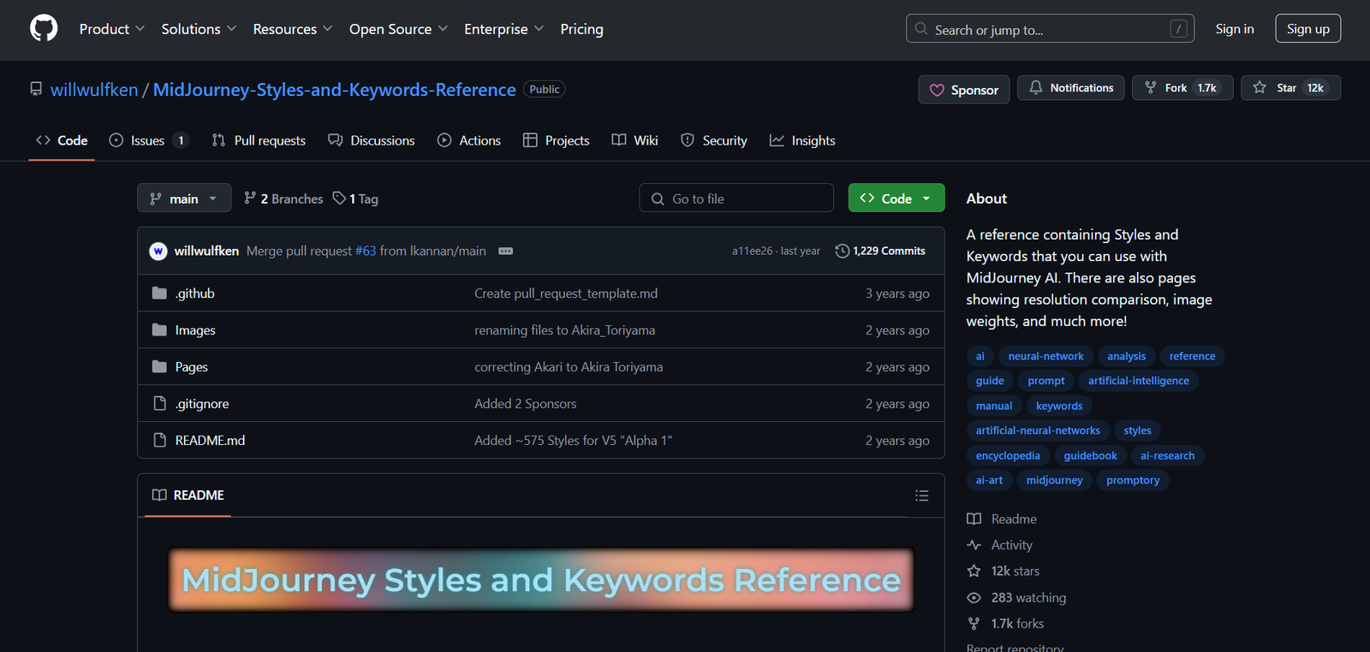Focus the Search or jump to field
1370x652 pixels.
click(x=1050, y=29)
